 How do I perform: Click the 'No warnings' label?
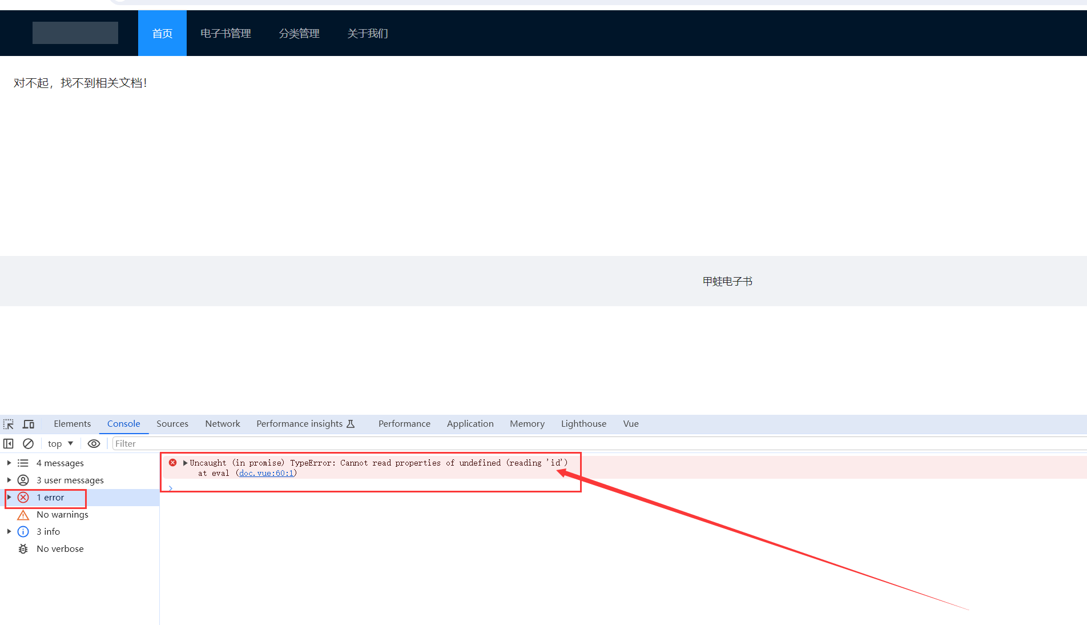63,515
